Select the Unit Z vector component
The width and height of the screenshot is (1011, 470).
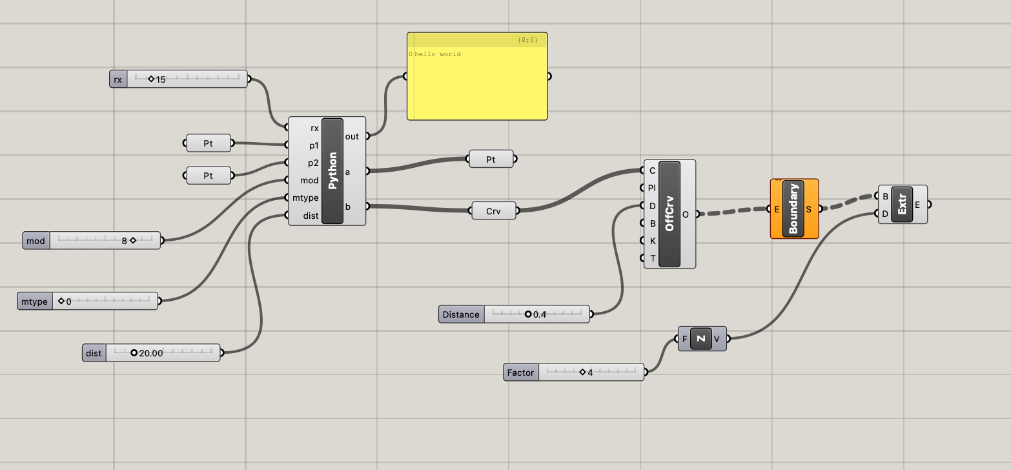pos(700,338)
